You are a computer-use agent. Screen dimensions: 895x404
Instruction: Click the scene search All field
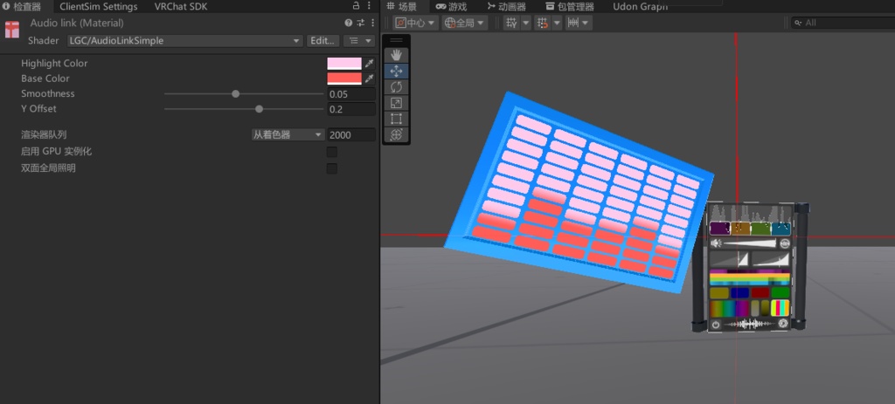click(843, 23)
